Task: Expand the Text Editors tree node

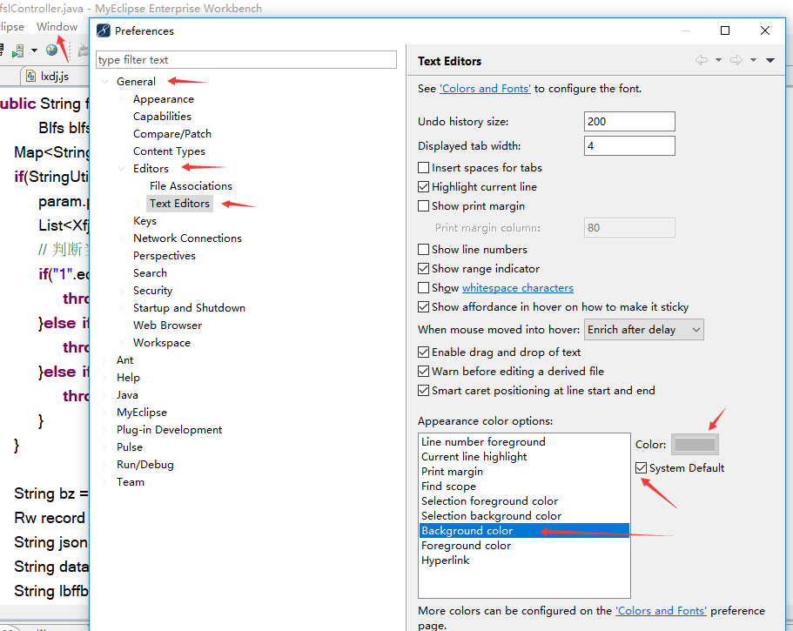Action: (138, 204)
